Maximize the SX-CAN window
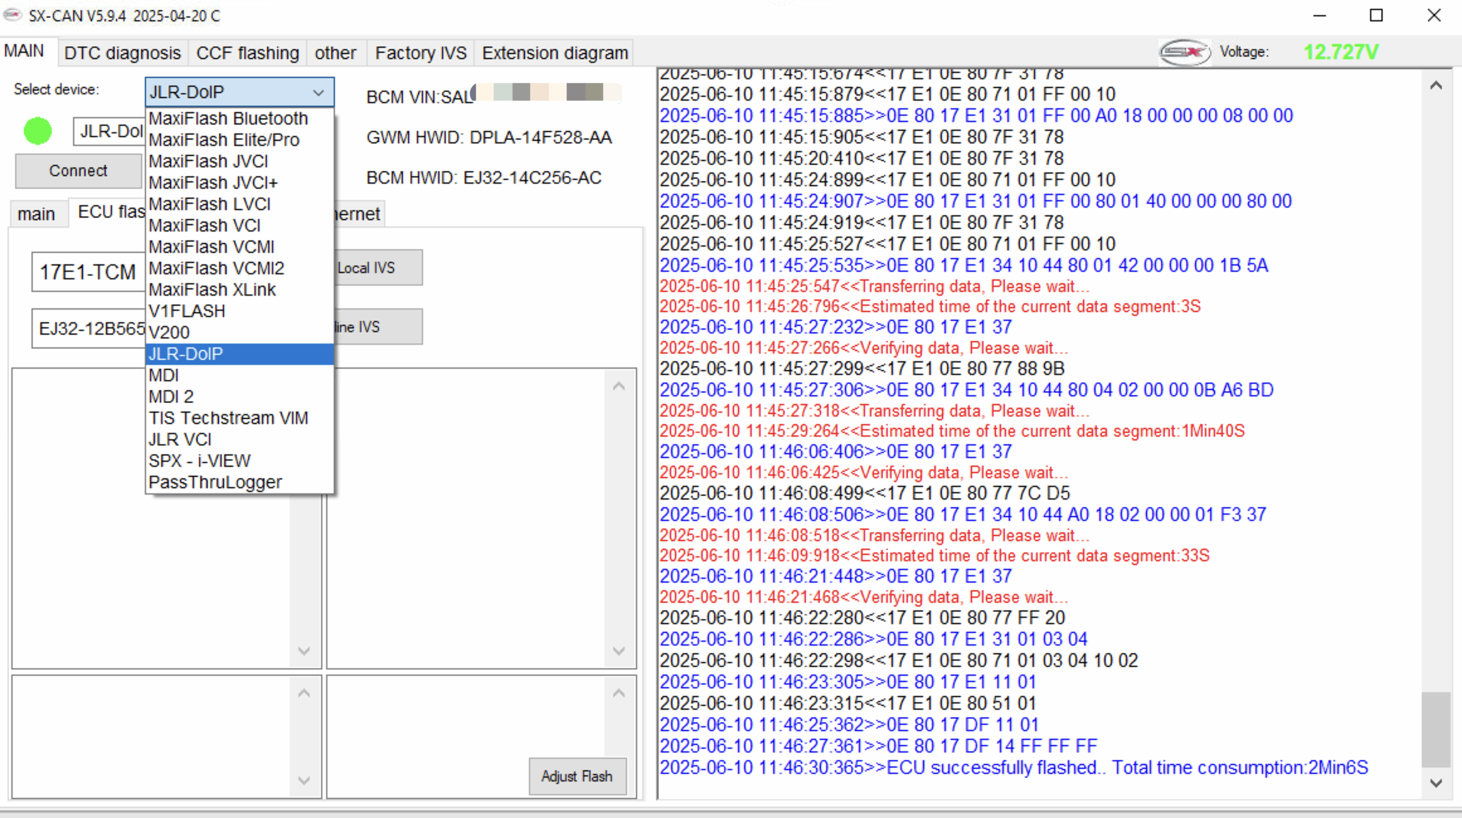1462x818 pixels. 1376,15
